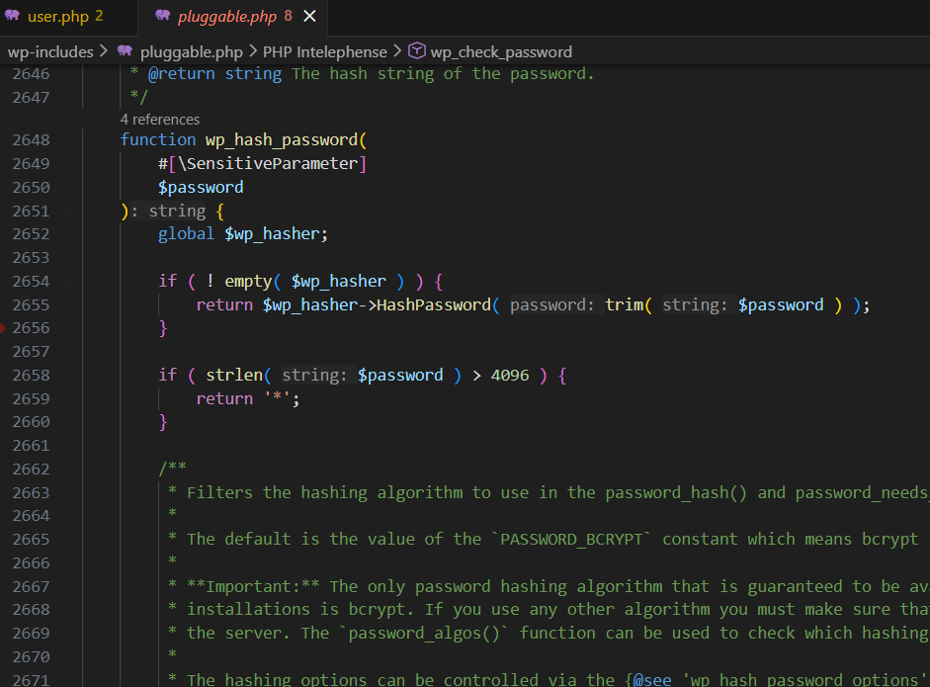Close the pluggable.php editor tab
930x687 pixels.
pyautogui.click(x=310, y=17)
